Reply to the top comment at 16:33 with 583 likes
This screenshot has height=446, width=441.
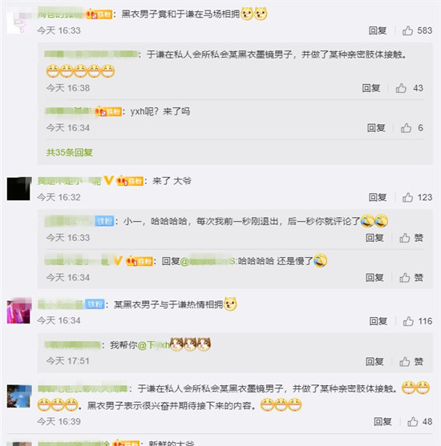[378, 30]
